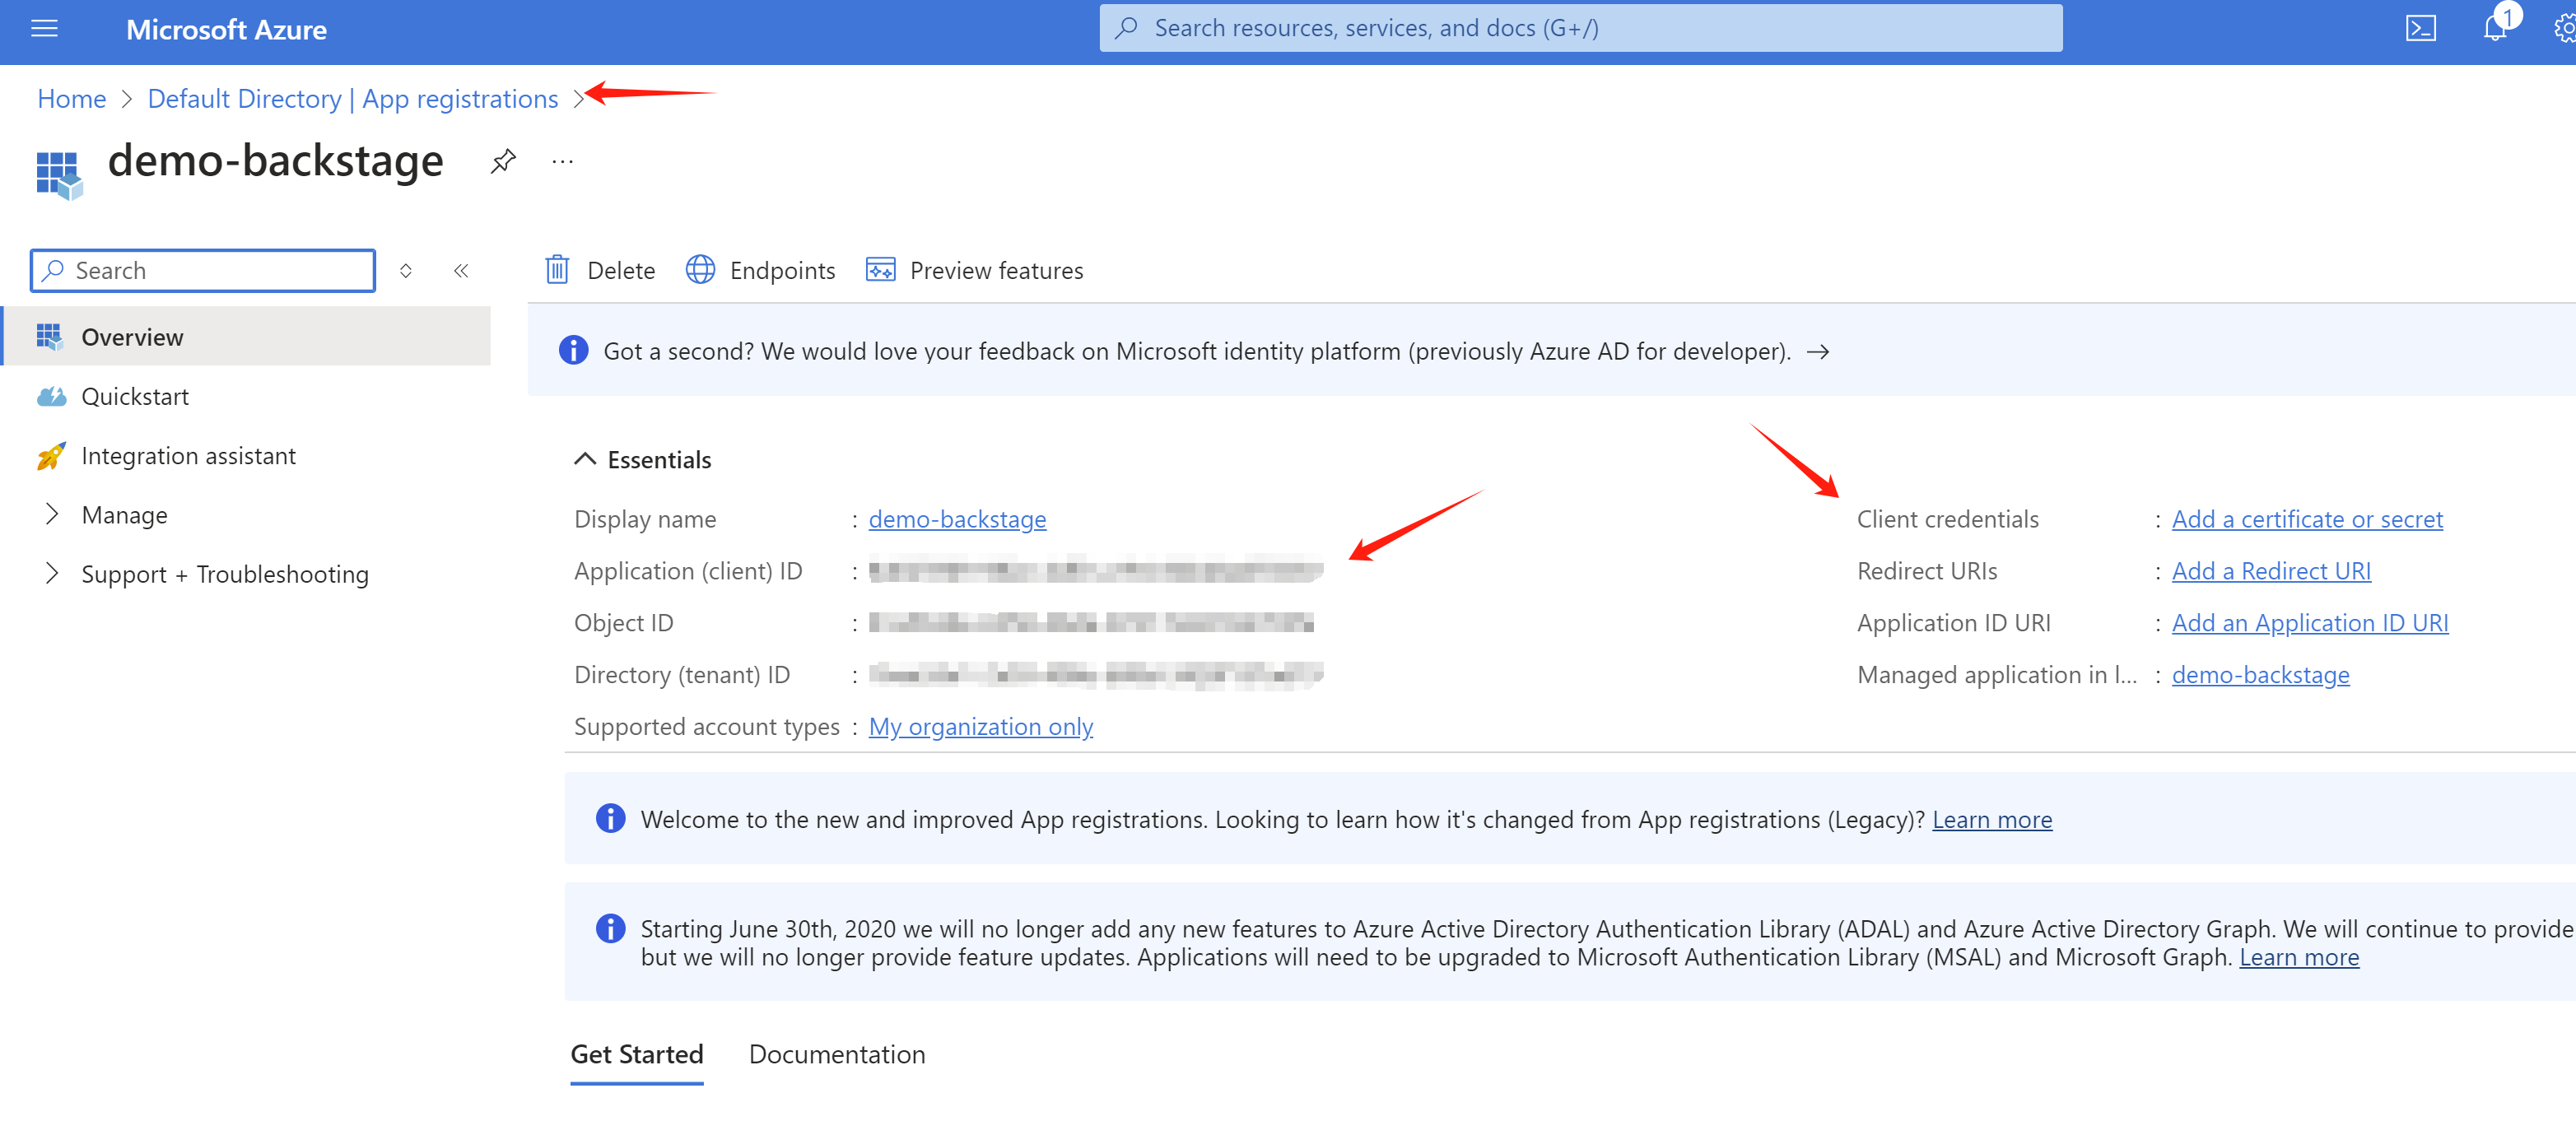This screenshot has width=2576, height=1121.
Task: Focus the global Search resources box
Action: [1580, 28]
